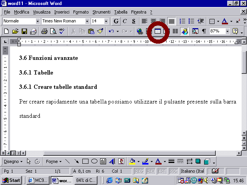
Task: Save the document with floppy disk icon
Action: coord(24,31)
